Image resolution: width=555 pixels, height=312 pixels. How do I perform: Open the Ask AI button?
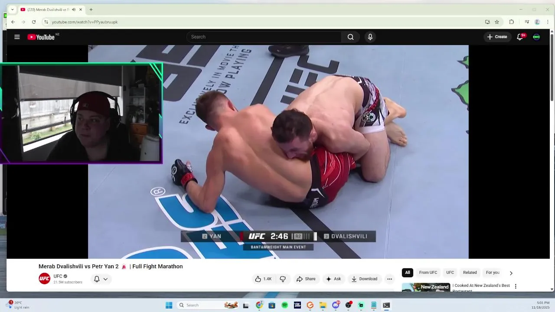(333, 279)
